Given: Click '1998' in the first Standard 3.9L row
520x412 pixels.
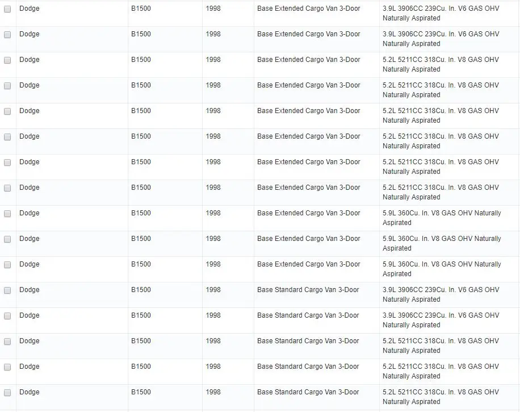Looking at the screenshot, I should (213, 289).
